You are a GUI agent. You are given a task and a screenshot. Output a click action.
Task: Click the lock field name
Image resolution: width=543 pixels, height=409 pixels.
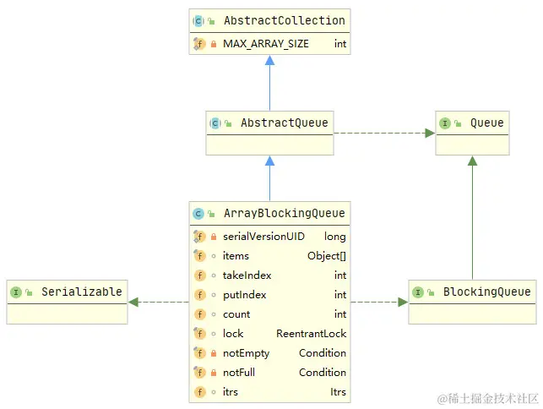[x=233, y=334]
